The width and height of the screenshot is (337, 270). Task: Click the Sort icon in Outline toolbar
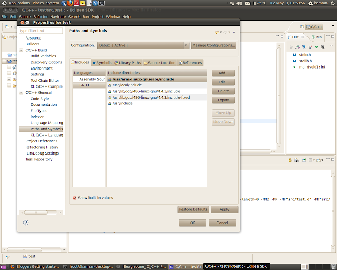click(298, 47)
